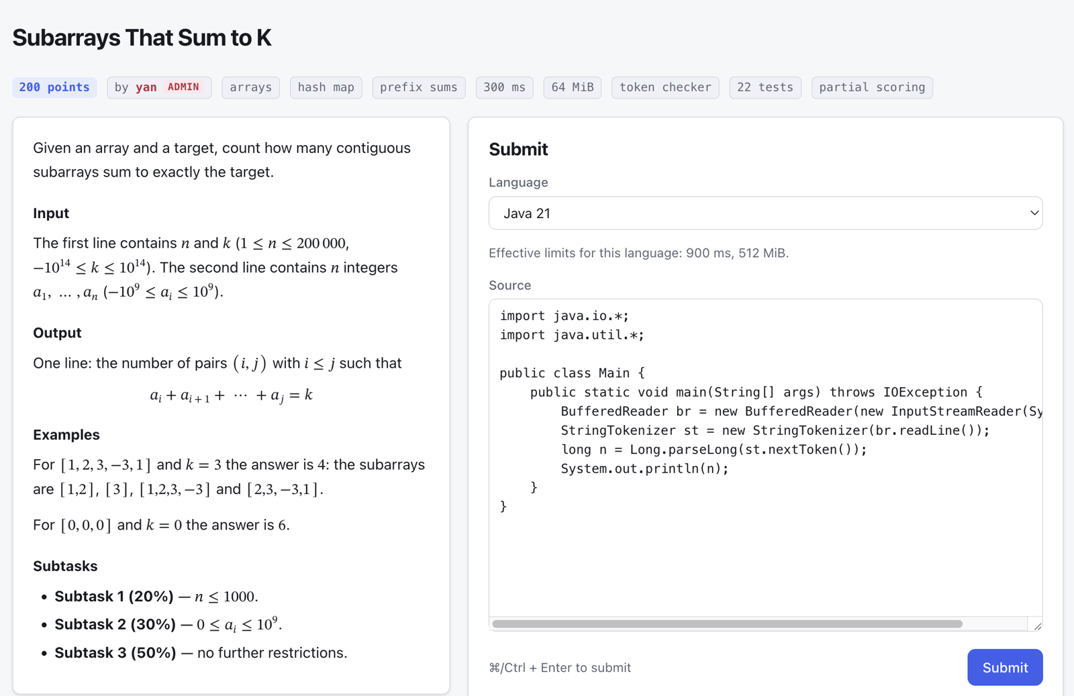Select the arrays tag
This screenshot has width=1074, height=696.
tap(250, 87)
